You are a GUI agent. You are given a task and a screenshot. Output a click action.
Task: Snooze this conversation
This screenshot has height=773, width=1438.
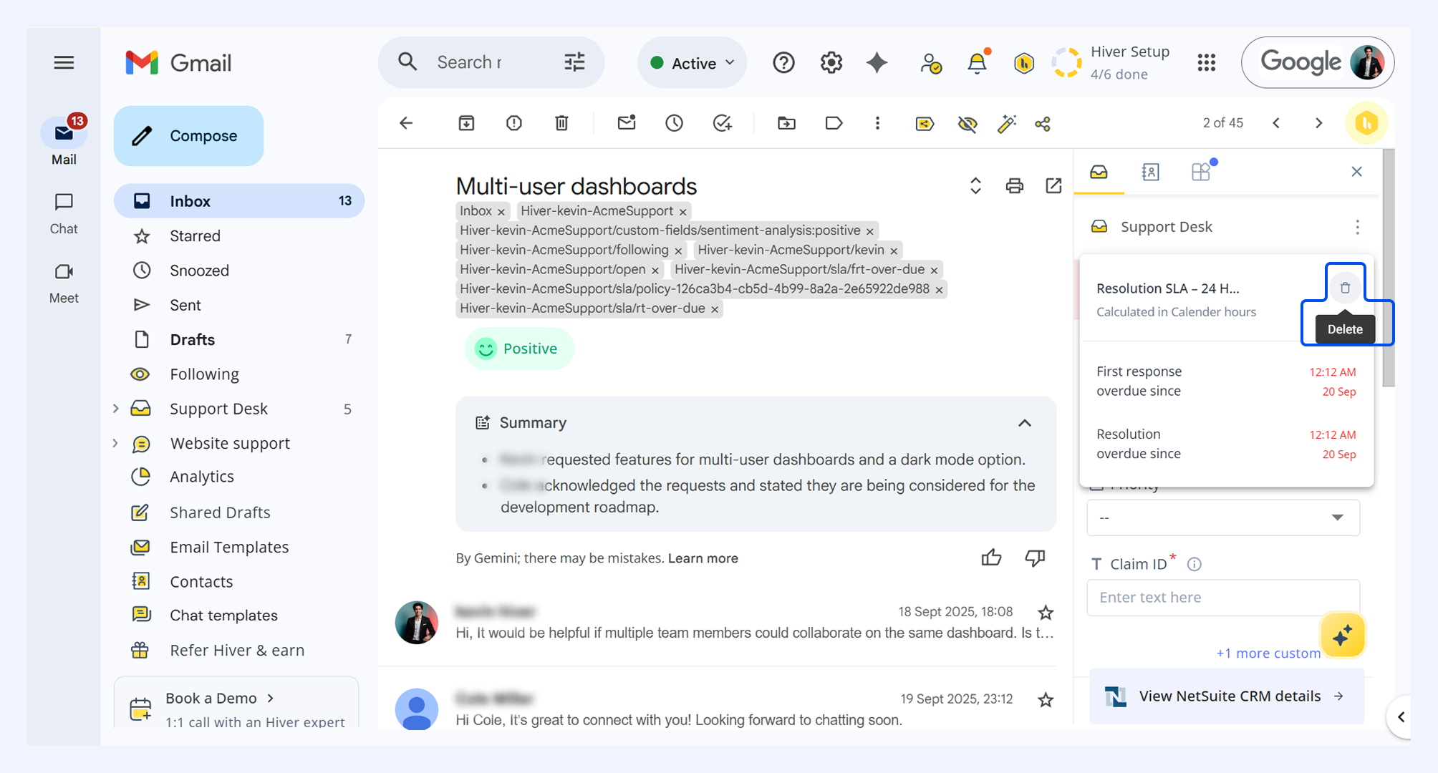pos(674,123)
